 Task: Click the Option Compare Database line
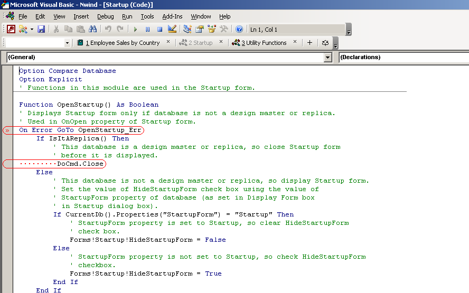point(67,71)
